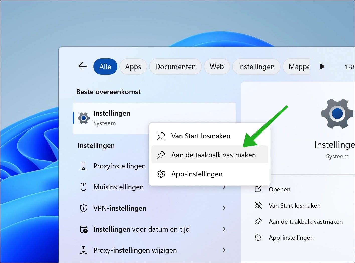Click the arrow to show more search filters
This screenshot has width=355, height=263.
pyautogui.click(x=322, y=67)
